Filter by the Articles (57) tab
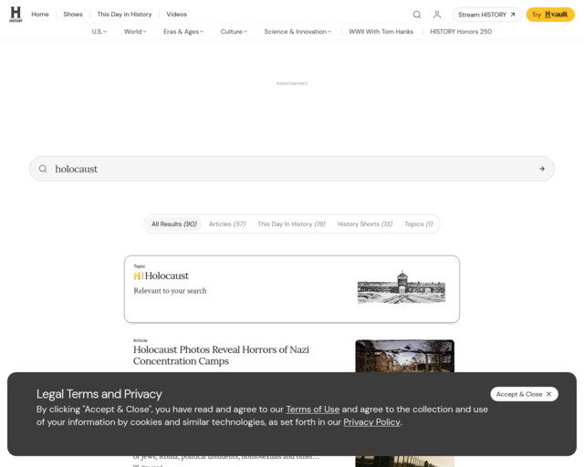This screenshot has width=584, height=467. tap(227, 223)
